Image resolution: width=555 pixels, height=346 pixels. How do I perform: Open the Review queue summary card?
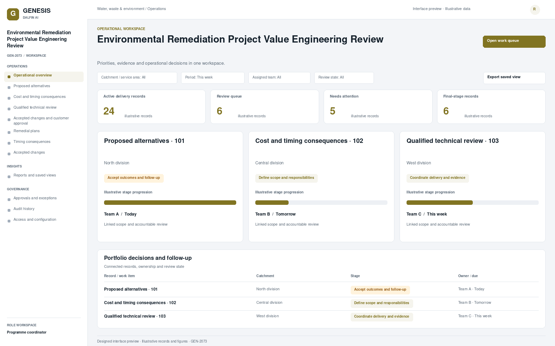(x=265, y=107)
